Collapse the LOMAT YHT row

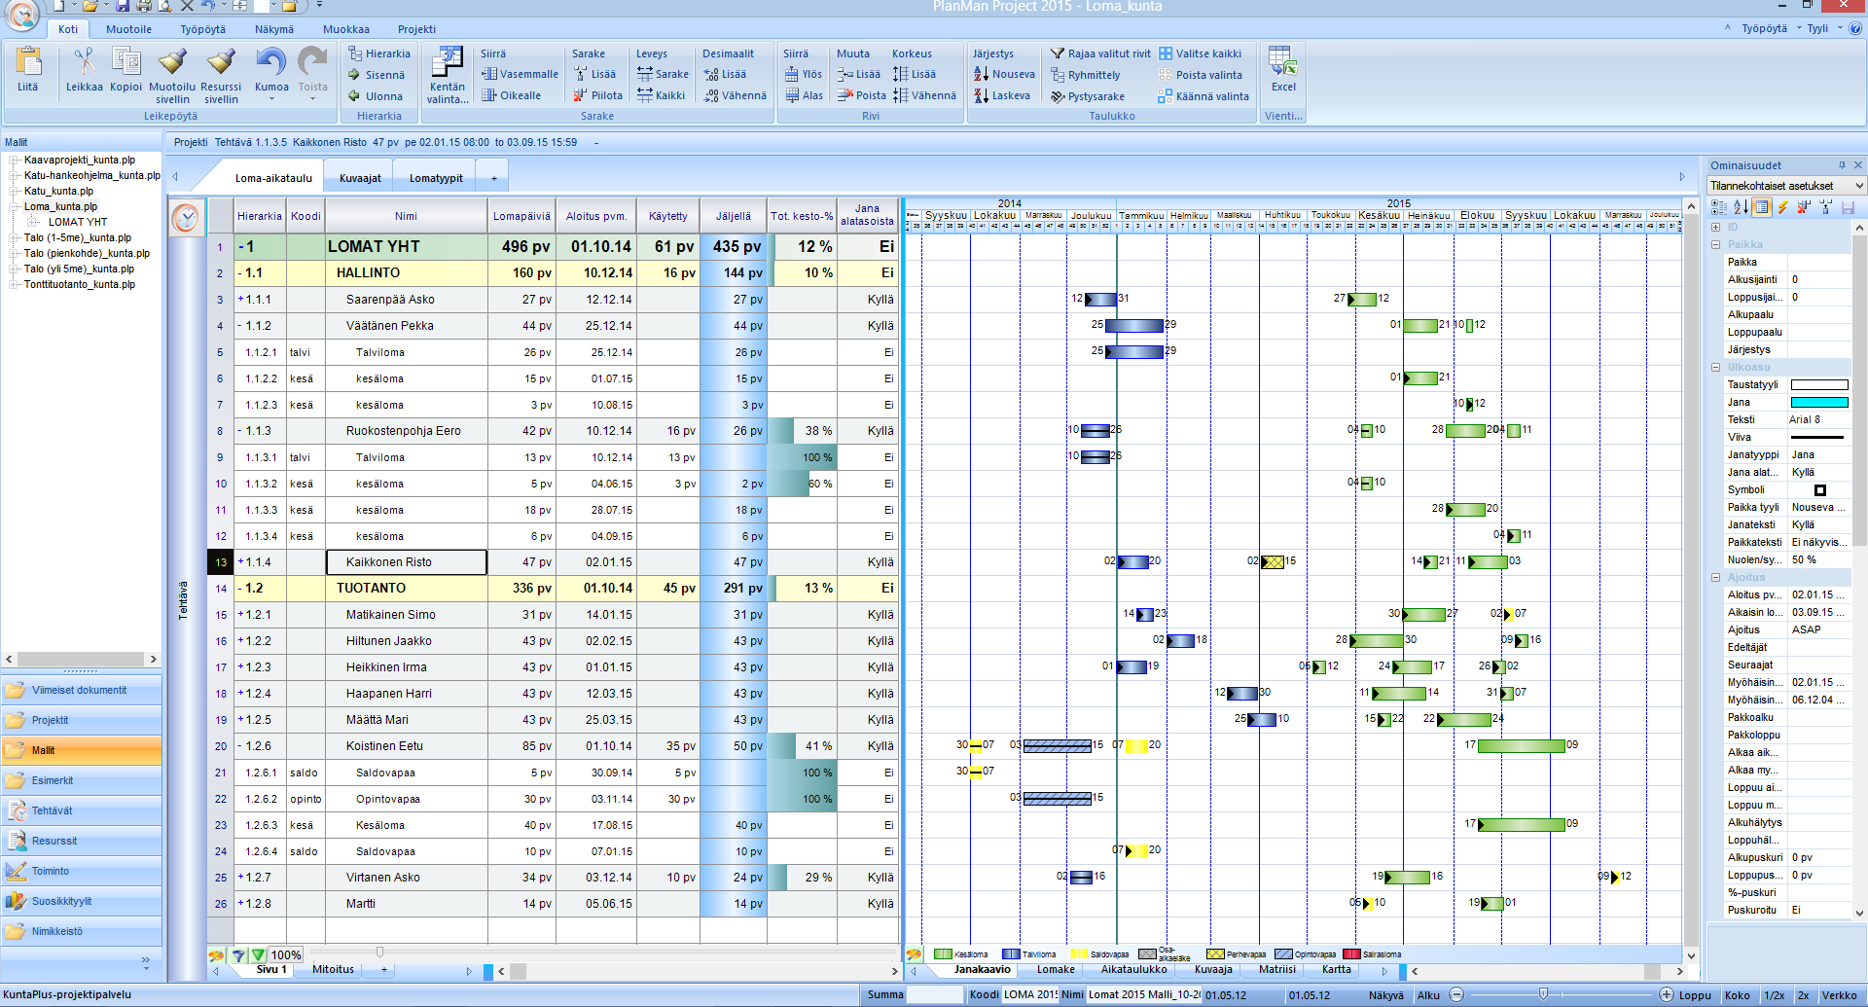point(241,247)
